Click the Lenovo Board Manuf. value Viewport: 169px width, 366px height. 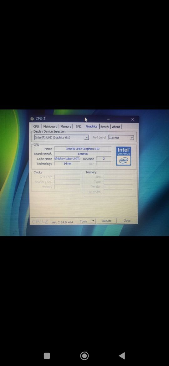[x=83, y=154]
